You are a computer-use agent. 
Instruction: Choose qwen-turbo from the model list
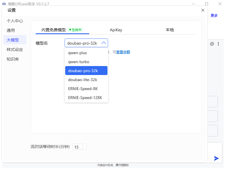click(86, 62)
